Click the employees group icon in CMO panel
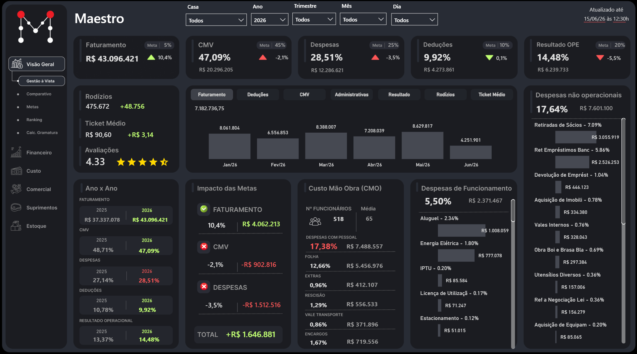The width and height of the screenshot is (637, 354). (315, 221)
